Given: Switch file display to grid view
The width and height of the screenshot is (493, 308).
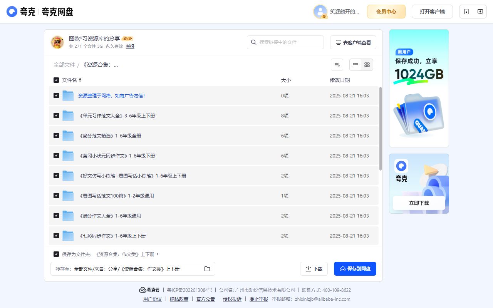Looking at the screenshot, I should coord(367,65).
